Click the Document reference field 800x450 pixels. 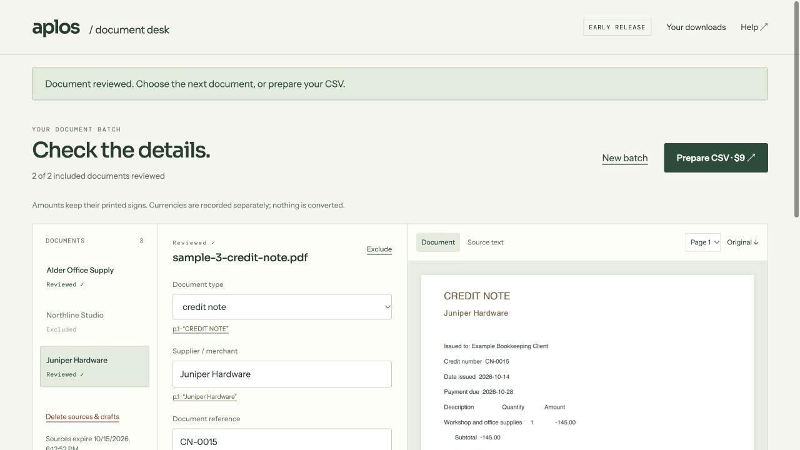click(282, 440)
